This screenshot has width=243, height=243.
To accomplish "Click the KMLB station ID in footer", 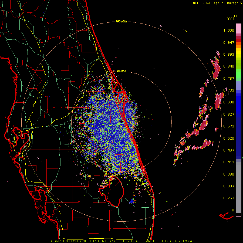I will tap(151, 241).
